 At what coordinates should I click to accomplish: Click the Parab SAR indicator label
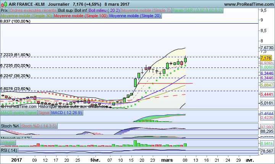(x=197, y=11)
